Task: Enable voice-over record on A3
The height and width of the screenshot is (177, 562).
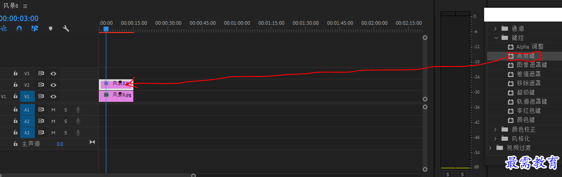Action: point(78,133)
